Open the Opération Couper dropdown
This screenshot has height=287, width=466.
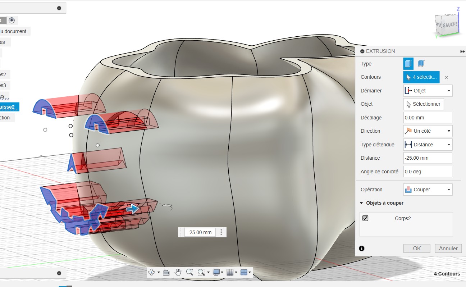point(428,190)
